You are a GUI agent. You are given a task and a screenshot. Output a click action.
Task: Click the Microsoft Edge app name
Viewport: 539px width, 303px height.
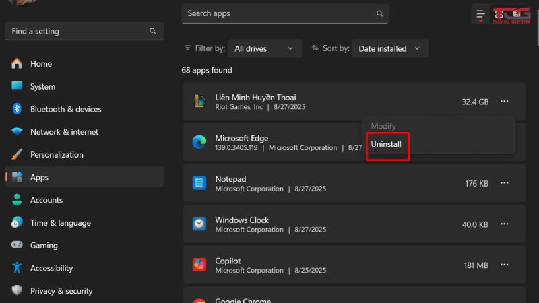242,138
